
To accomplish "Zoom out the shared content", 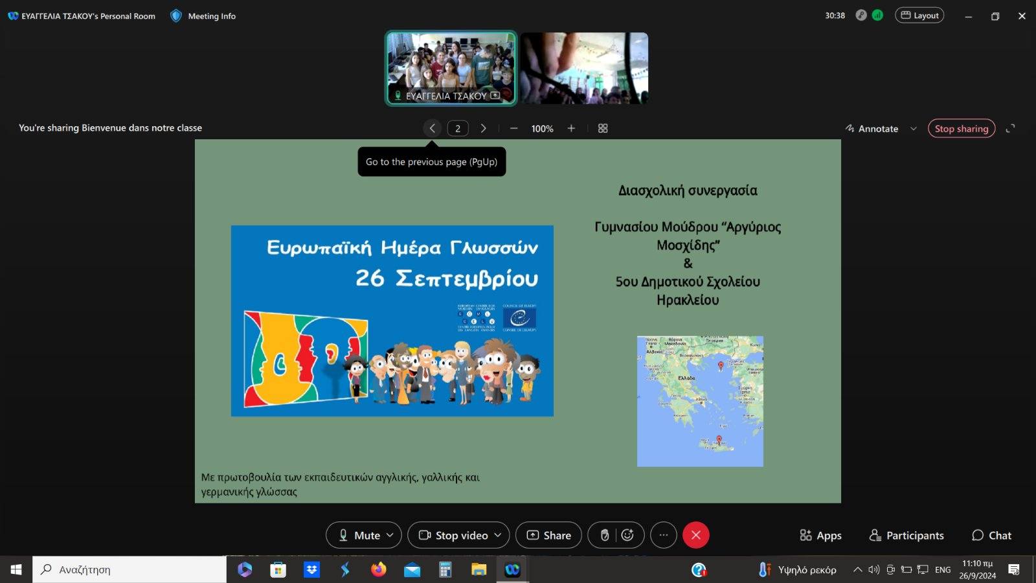I will point(513,128).
